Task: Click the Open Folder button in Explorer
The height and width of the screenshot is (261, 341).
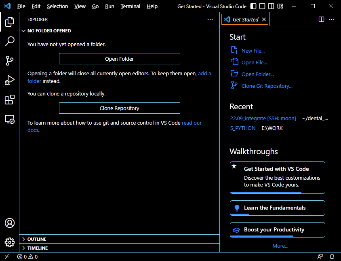Action: [120, 59]
